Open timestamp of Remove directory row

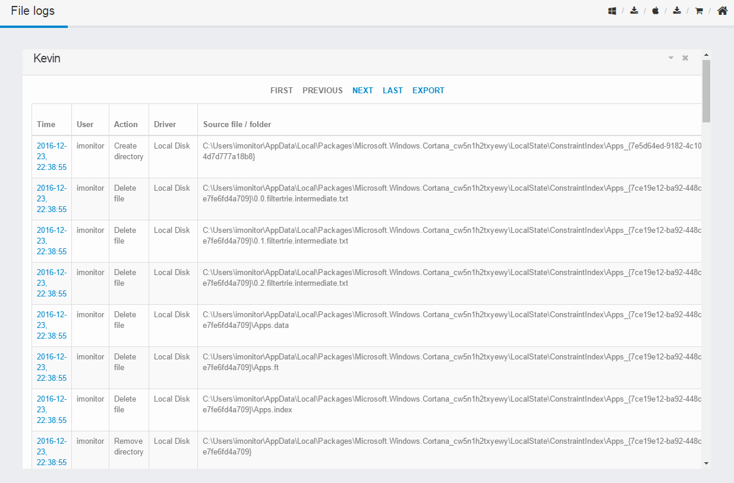pos(52,452)
